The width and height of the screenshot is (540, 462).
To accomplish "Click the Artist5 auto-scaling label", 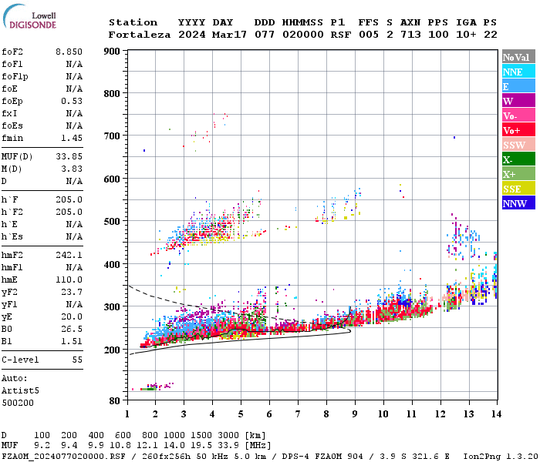I will pyautogui.click(x=20, y=391).
